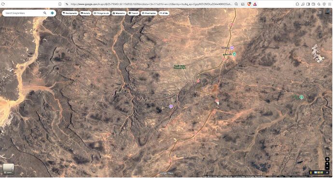
Task: Click the My Location target button
Action: [327, 159]
